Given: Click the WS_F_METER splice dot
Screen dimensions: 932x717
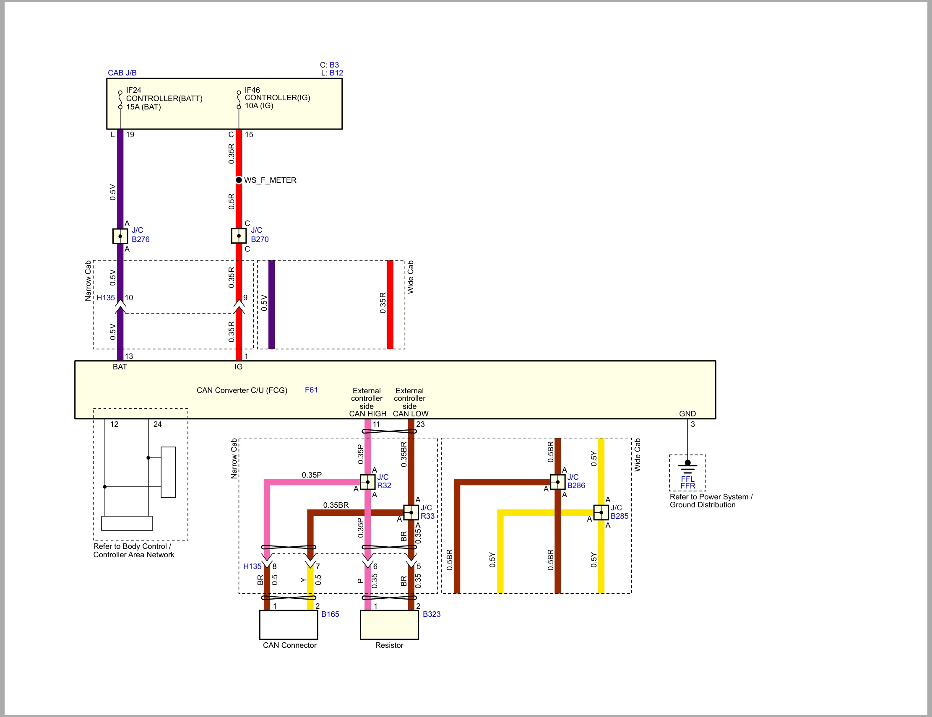Looking at the screenshot, I should click(x=239, y=180).
